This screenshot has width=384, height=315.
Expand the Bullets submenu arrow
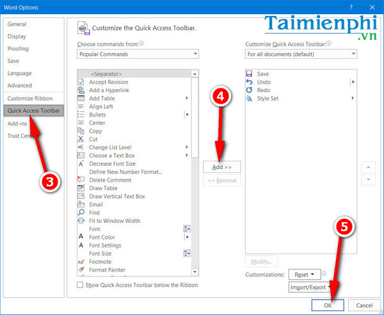[x=187, y=115]
